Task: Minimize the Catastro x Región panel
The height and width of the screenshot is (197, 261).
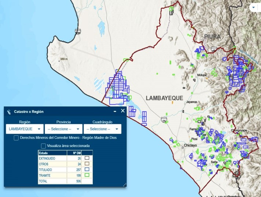Action: pos(115,111)
